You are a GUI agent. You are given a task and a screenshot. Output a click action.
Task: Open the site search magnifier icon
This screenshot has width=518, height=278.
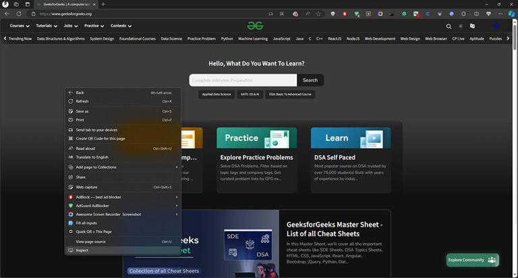point(449,26)
